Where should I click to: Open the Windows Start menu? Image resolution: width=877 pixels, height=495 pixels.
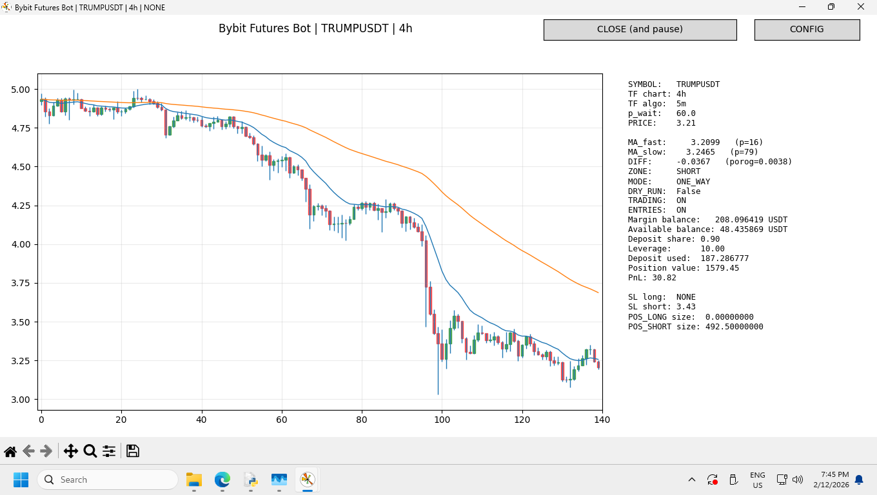click(21, 480)
